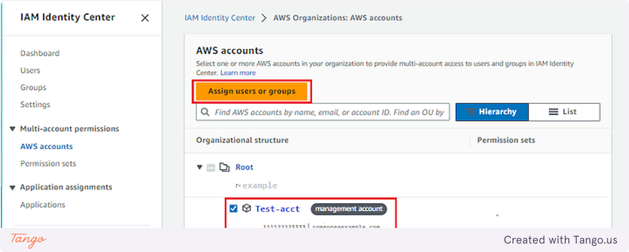Close the IAM Identity Center sidebar
The width and height of the screenshot is (629, 252).
coord(145,18)
